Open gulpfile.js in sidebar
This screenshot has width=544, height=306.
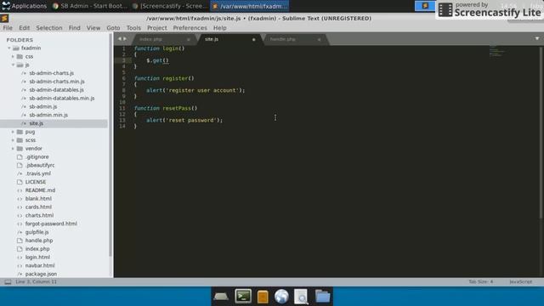[x=37, y=232]
